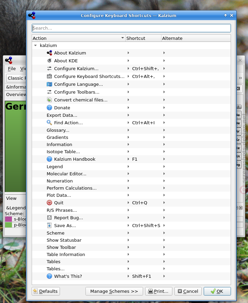248x303 pixels.
Task: Click the p-Block green color swatch
Action: 9,225
